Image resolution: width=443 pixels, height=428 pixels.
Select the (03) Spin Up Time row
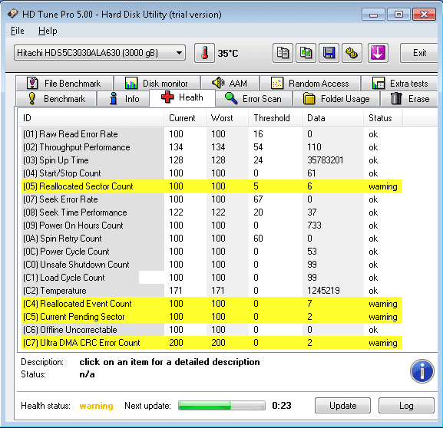coord(212,160)
